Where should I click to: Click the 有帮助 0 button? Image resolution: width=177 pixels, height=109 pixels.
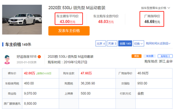click(x=165, y=56)
